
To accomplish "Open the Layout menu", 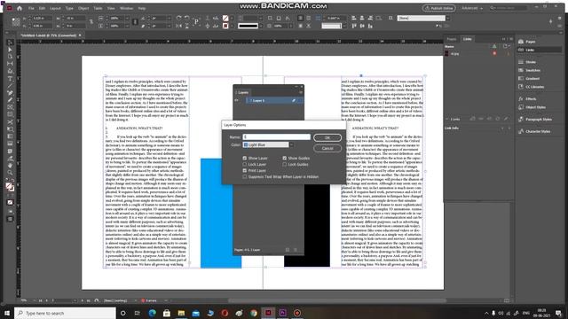I will (55, 8).
